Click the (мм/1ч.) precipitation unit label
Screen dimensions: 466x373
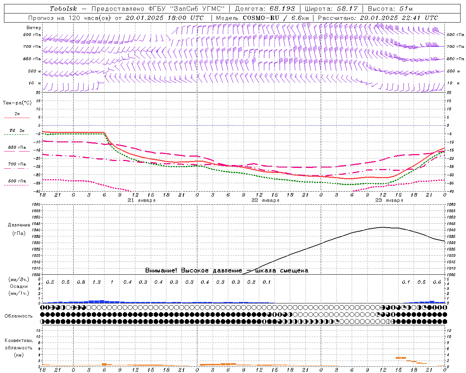coord(19,293)
